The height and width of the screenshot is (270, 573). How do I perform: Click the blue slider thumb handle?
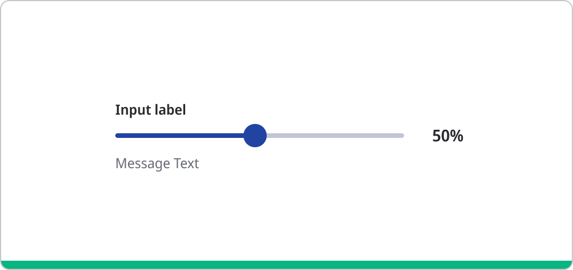pos(254,136)
